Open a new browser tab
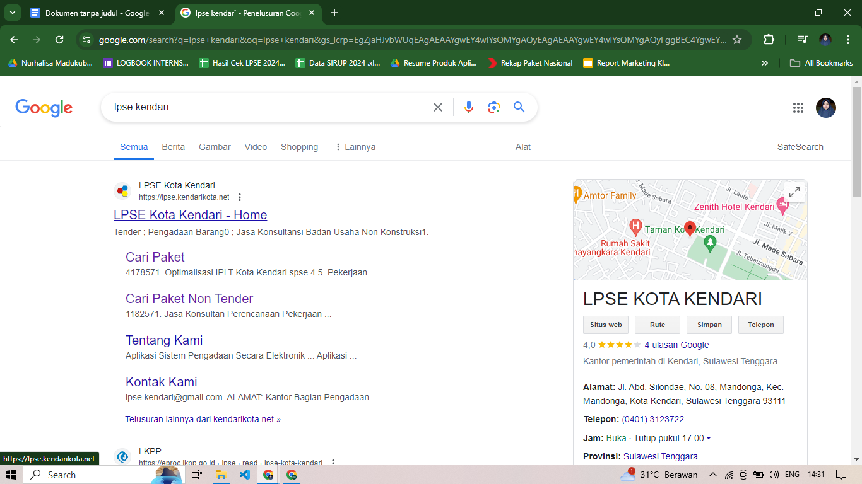The height and width of the screenshot is (484, 862). [x=334, y=13]
